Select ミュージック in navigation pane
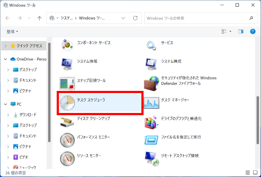Screen dimensions: 261x177 [x=24, y=167]
